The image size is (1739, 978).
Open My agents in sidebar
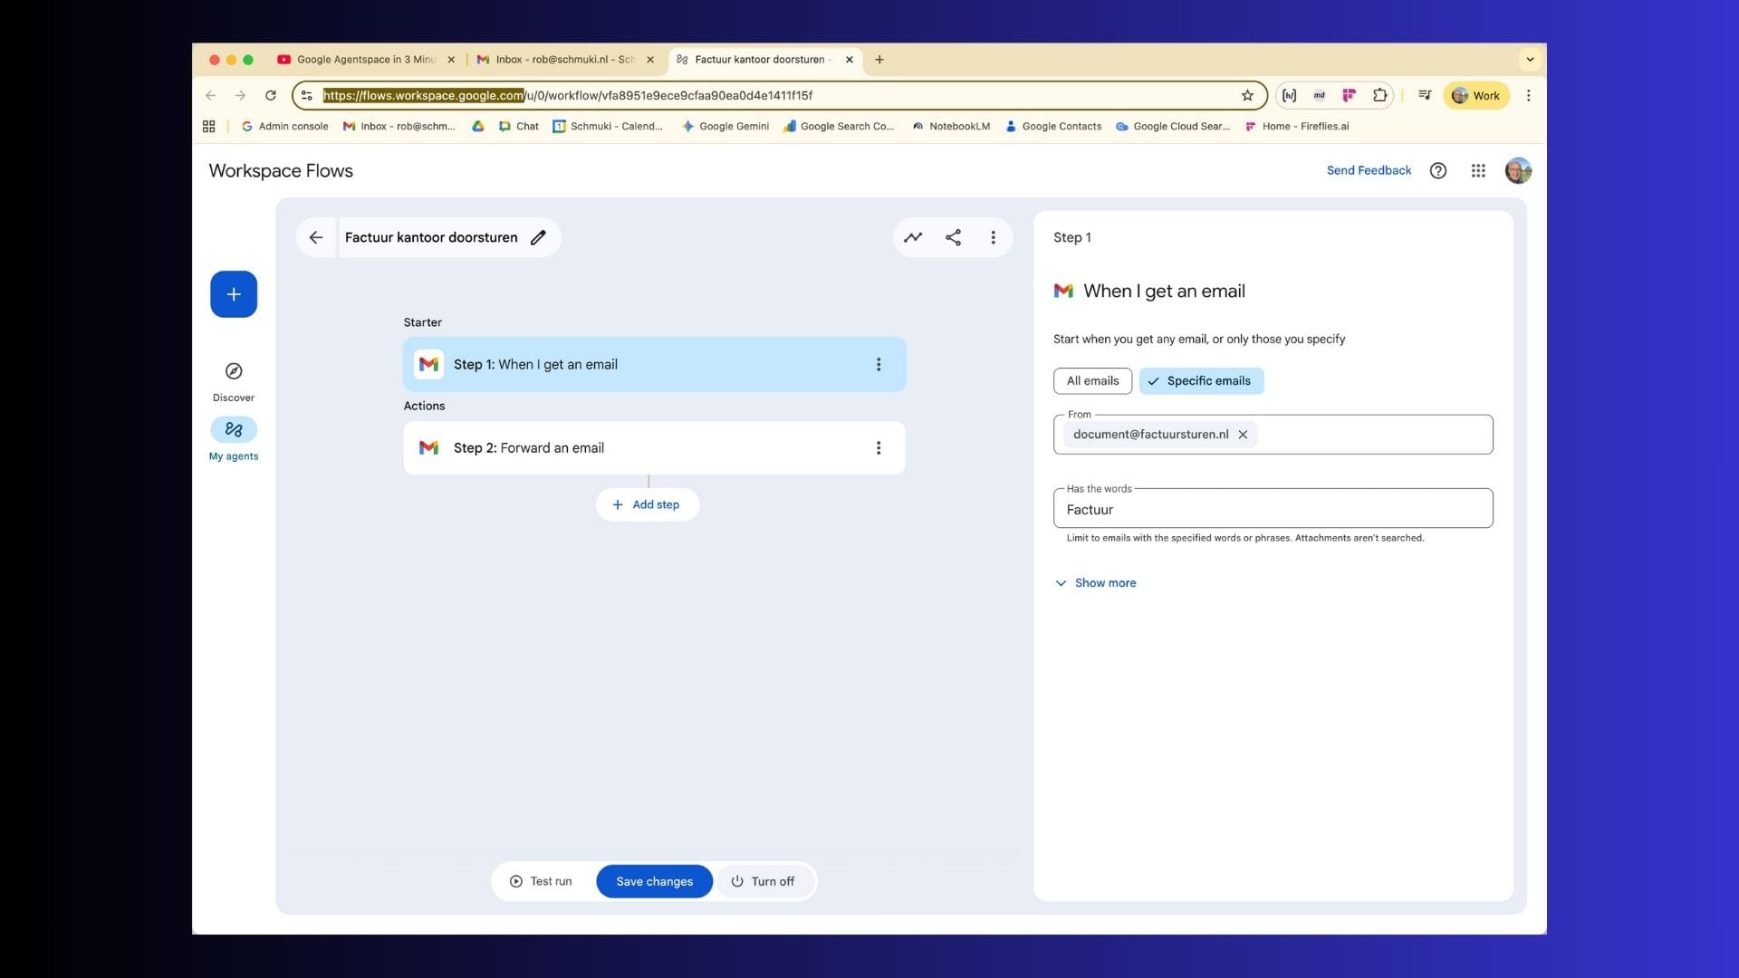tap(234, 430)
